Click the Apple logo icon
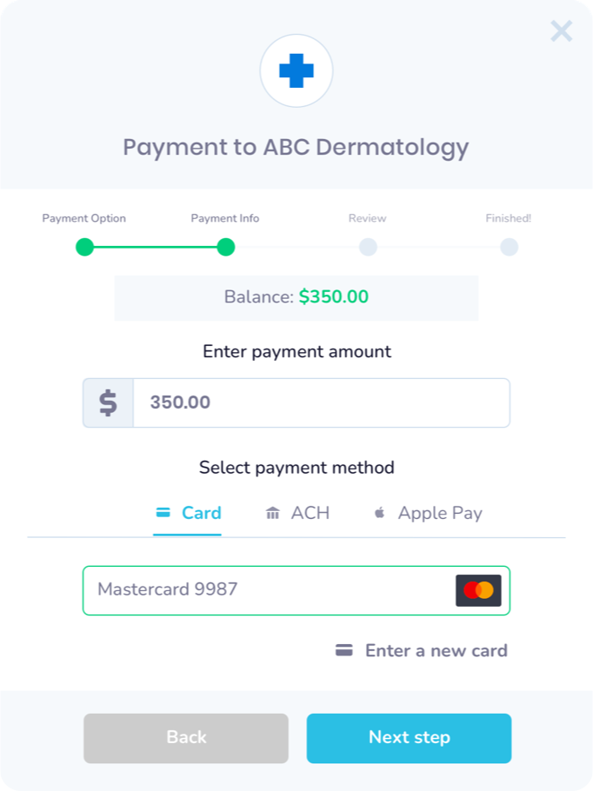The width and height of the screenshot is (593, 791). tap(379, 513)
